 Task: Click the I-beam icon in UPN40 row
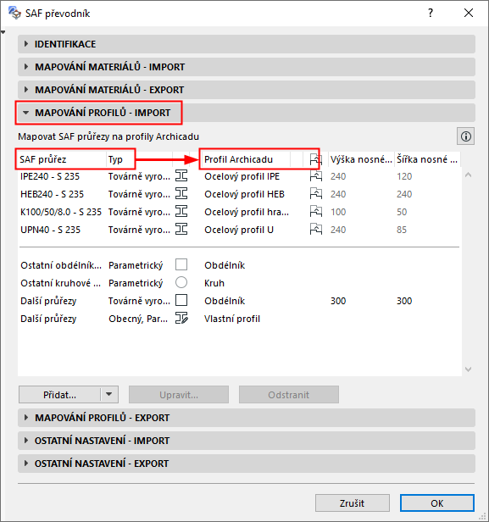point(181,229)
